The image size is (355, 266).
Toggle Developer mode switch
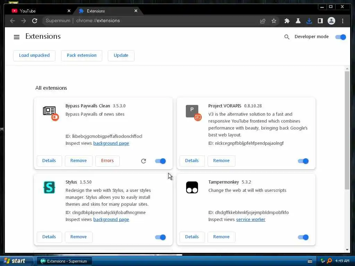click(x=341, y=37)
